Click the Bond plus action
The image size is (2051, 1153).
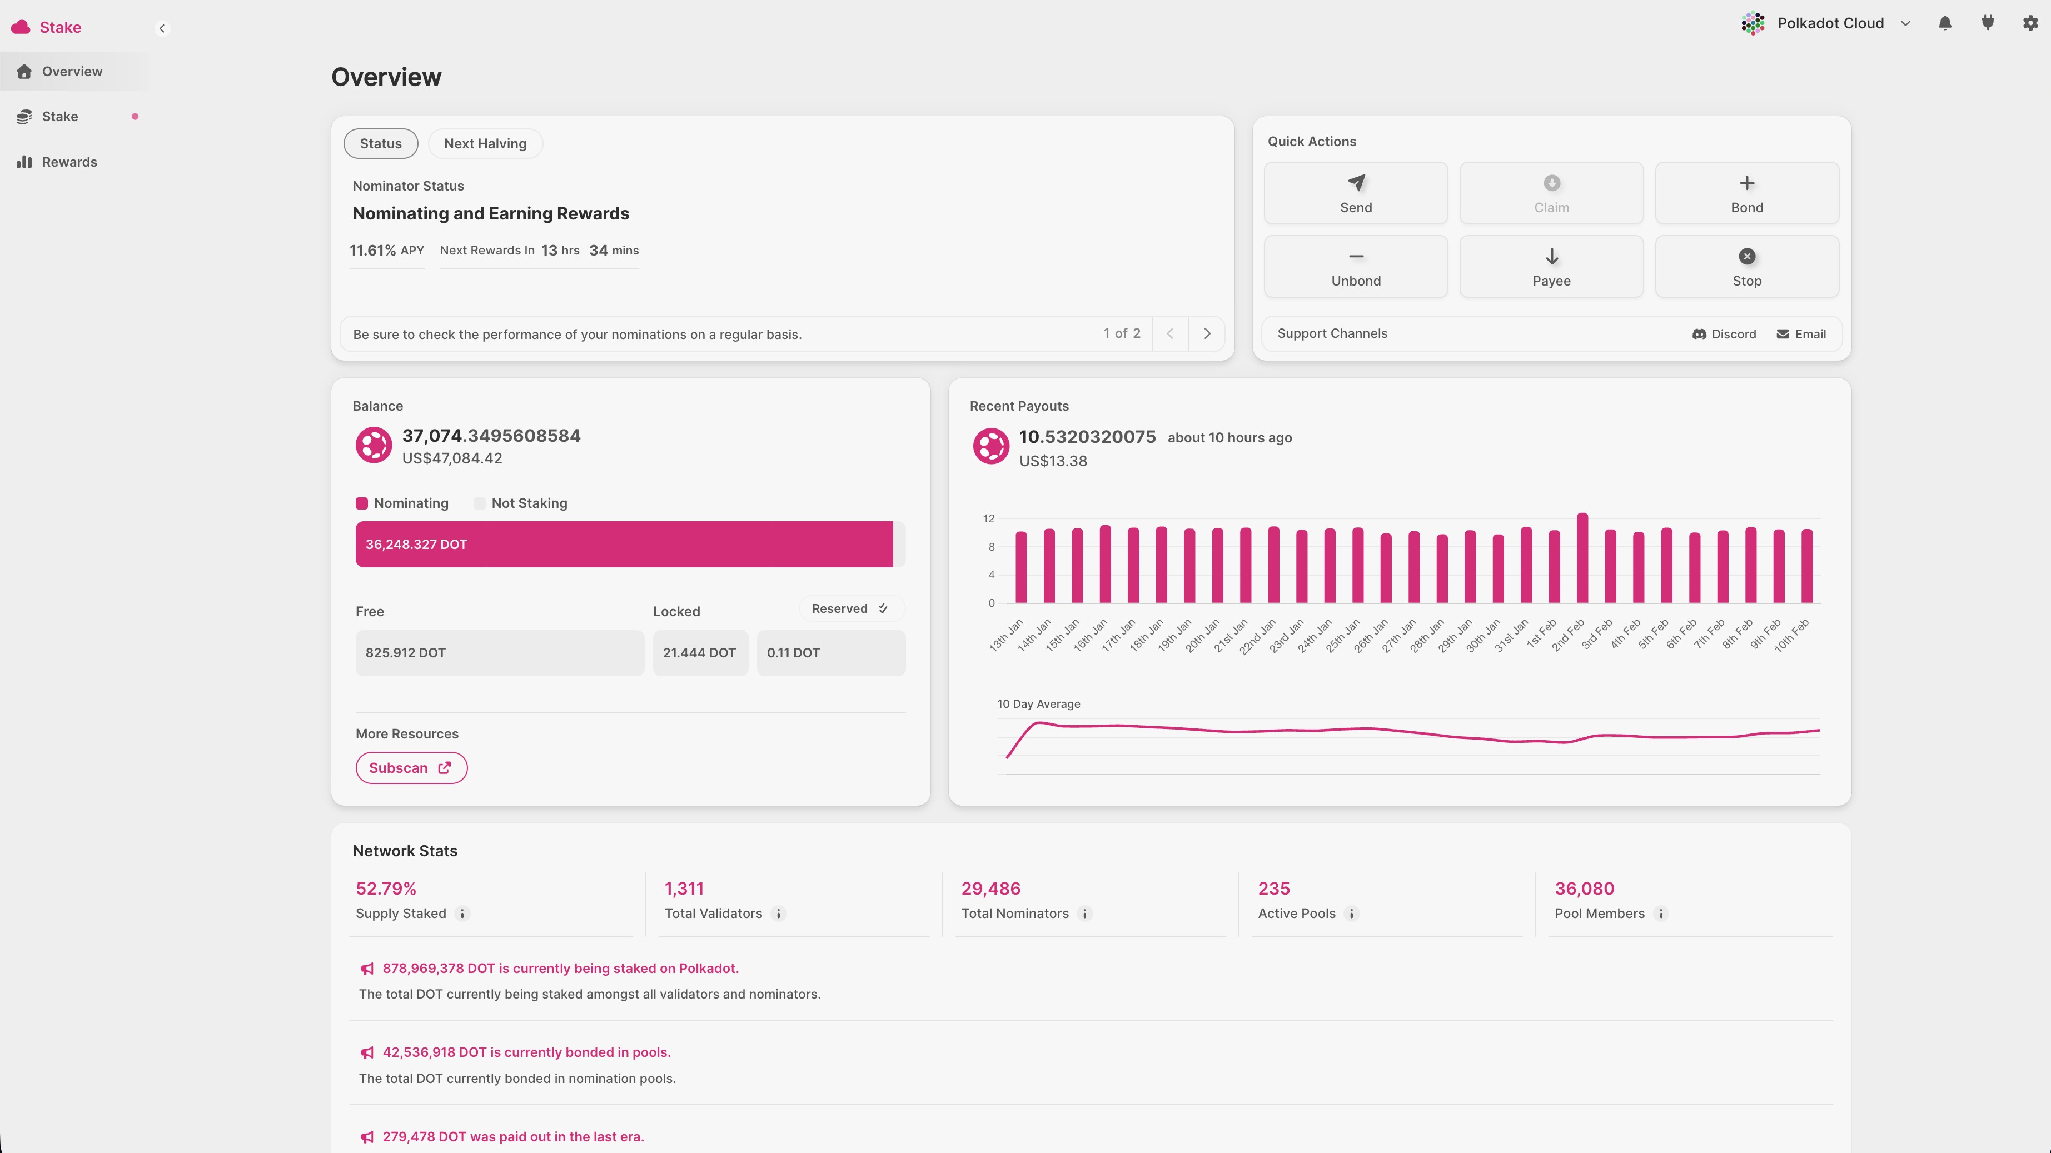tap(1746, 193)
